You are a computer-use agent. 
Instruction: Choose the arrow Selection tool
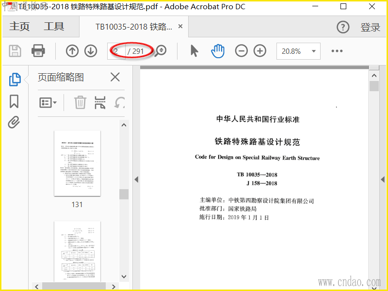[x=194, y=51]
